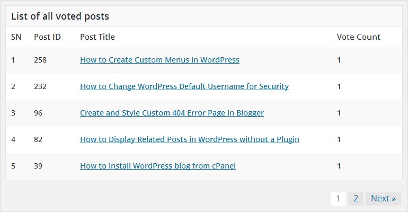Click post ID 82 cell
The width and height of the screenshot is (408, 212).
click(x=38, y=139)
